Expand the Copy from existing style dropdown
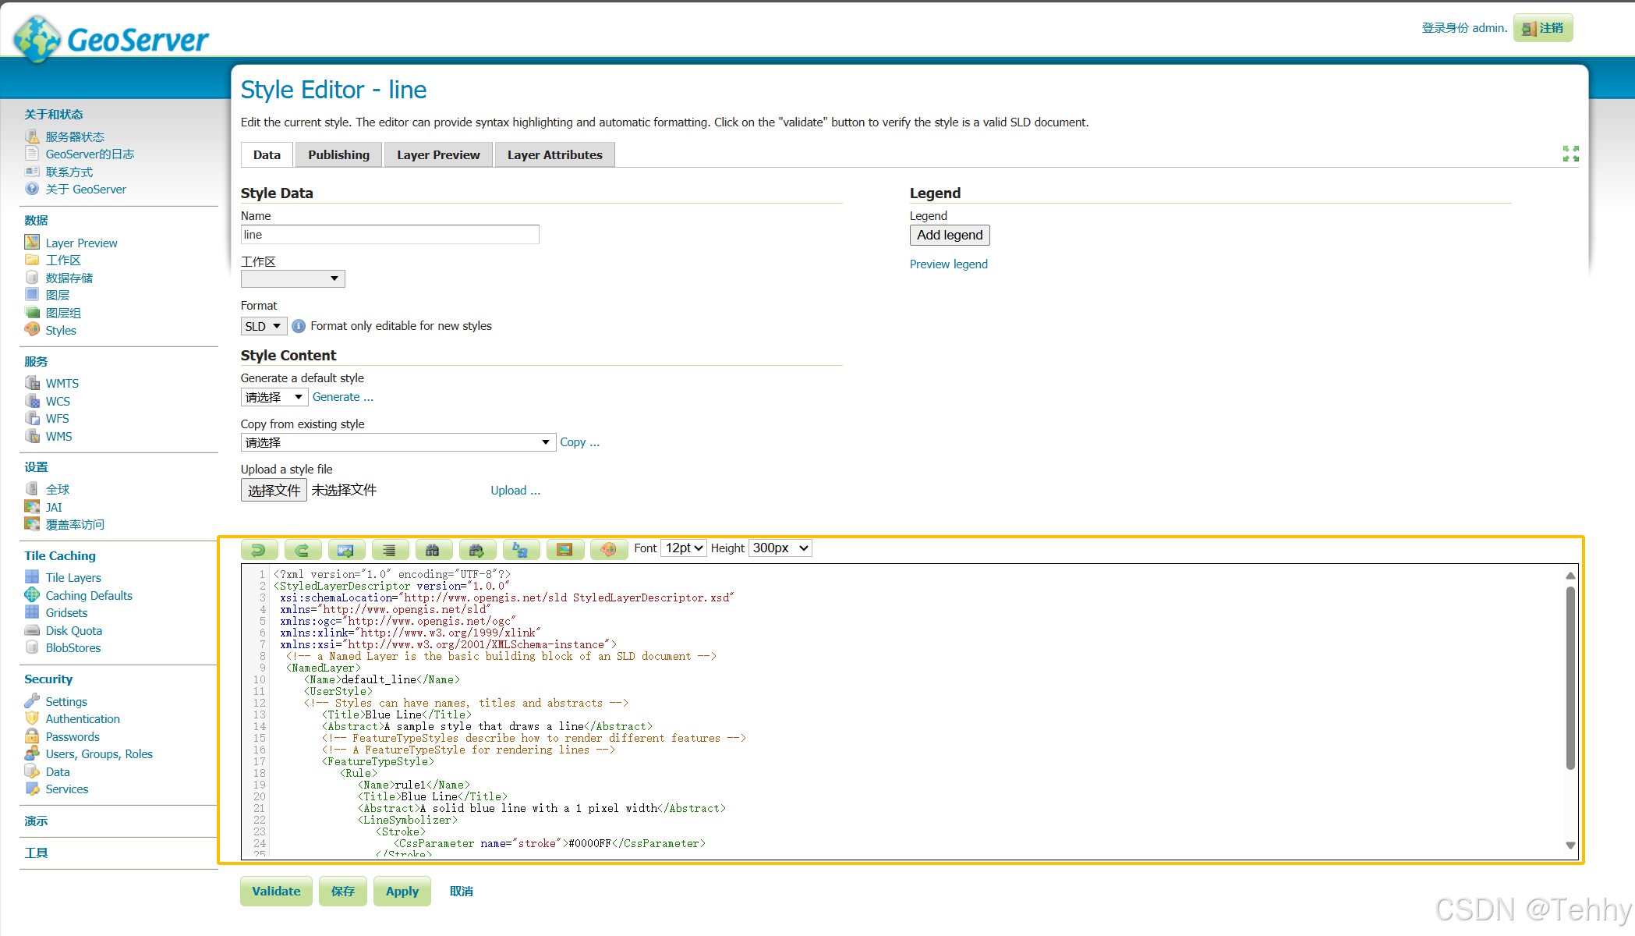 [398, 442]
